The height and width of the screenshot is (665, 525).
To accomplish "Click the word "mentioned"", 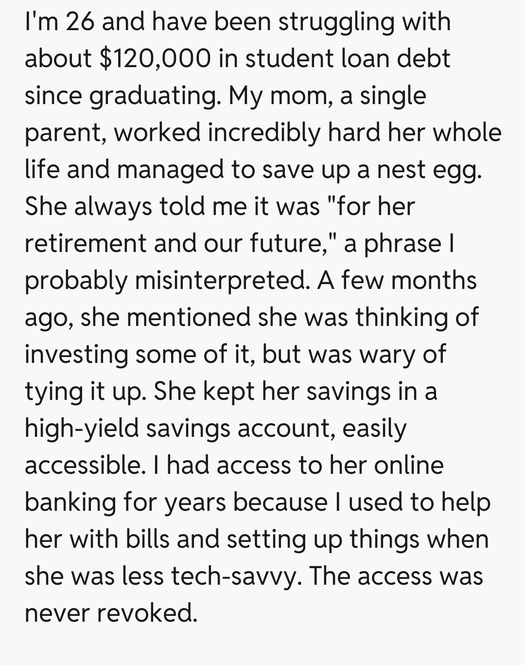I will 190,317.
